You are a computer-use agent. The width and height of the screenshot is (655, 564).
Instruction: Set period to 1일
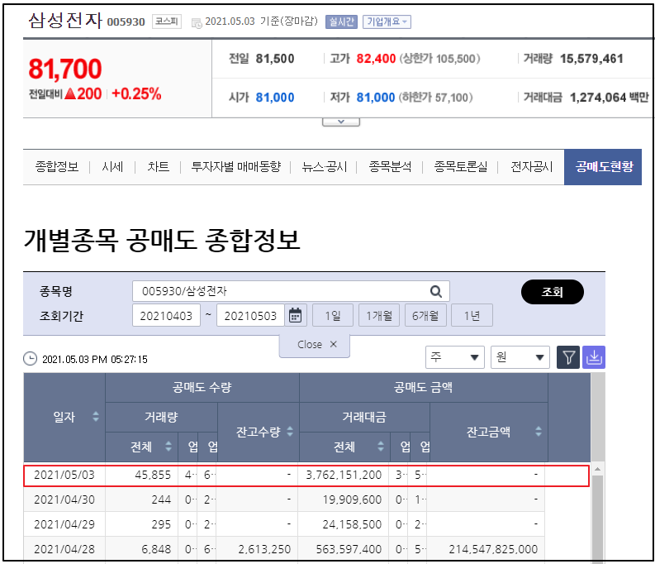tap(333, 315)
